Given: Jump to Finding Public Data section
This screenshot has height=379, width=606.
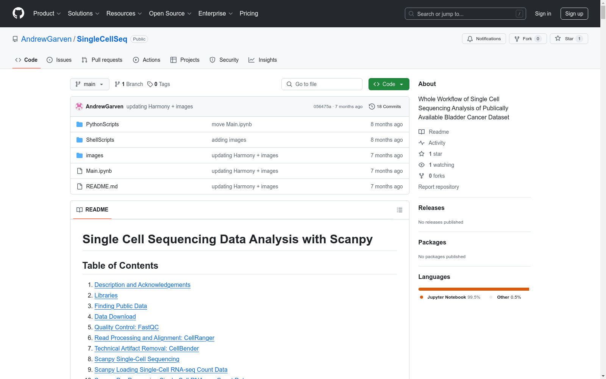Looking at the screenshot, I should 121,306.
